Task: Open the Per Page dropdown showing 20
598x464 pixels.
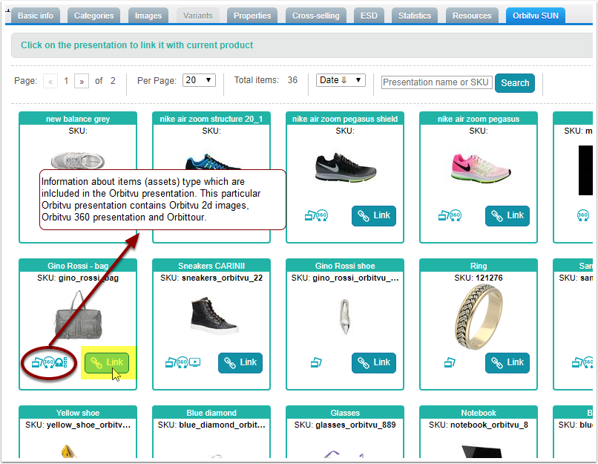Action: point(199,80)
